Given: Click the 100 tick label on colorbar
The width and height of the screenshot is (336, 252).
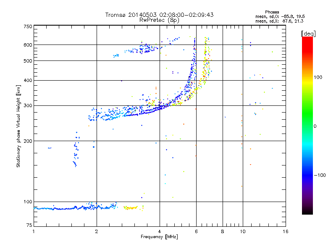Looking at the screenshot, I should (x=320, y=77).
